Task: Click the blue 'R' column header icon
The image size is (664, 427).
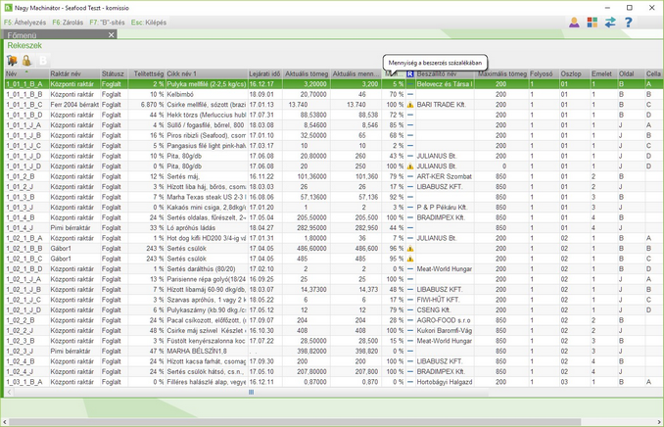Action: pos(410,74)
